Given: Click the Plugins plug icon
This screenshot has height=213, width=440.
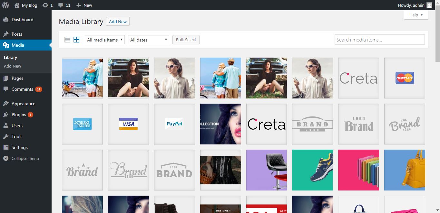Looking at the screenshot, I should click(6, 115).
